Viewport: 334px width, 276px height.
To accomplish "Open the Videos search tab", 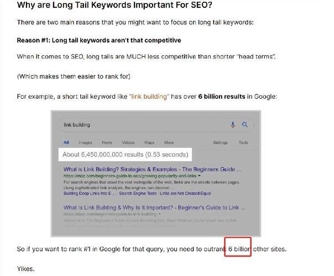I will click(128, 142).
